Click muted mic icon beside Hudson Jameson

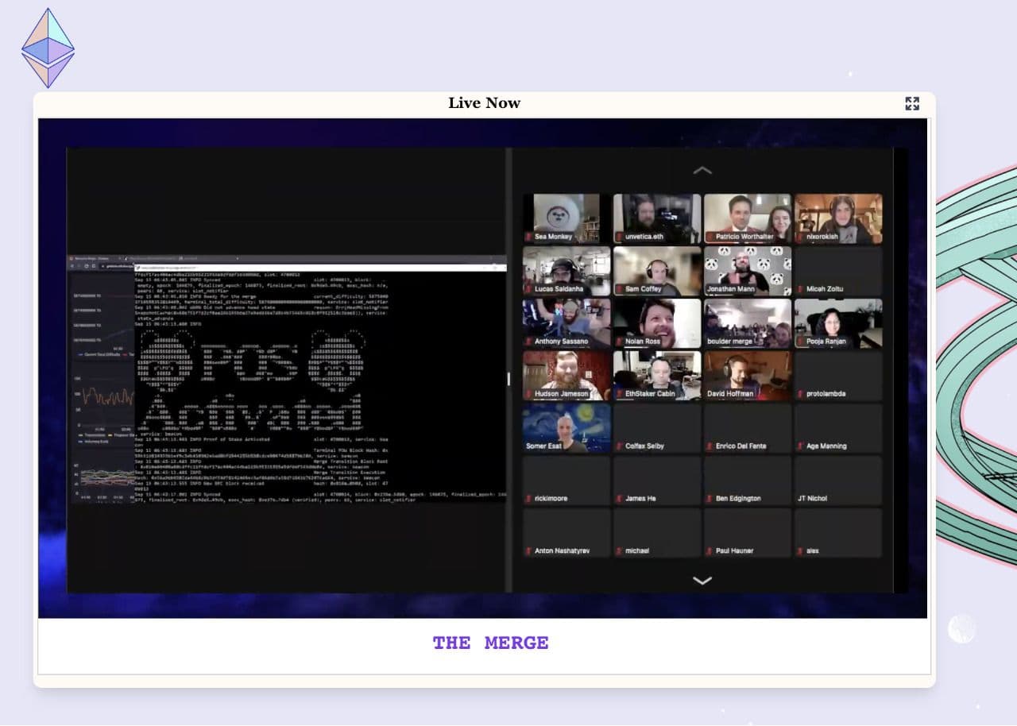tap(528, 394)
